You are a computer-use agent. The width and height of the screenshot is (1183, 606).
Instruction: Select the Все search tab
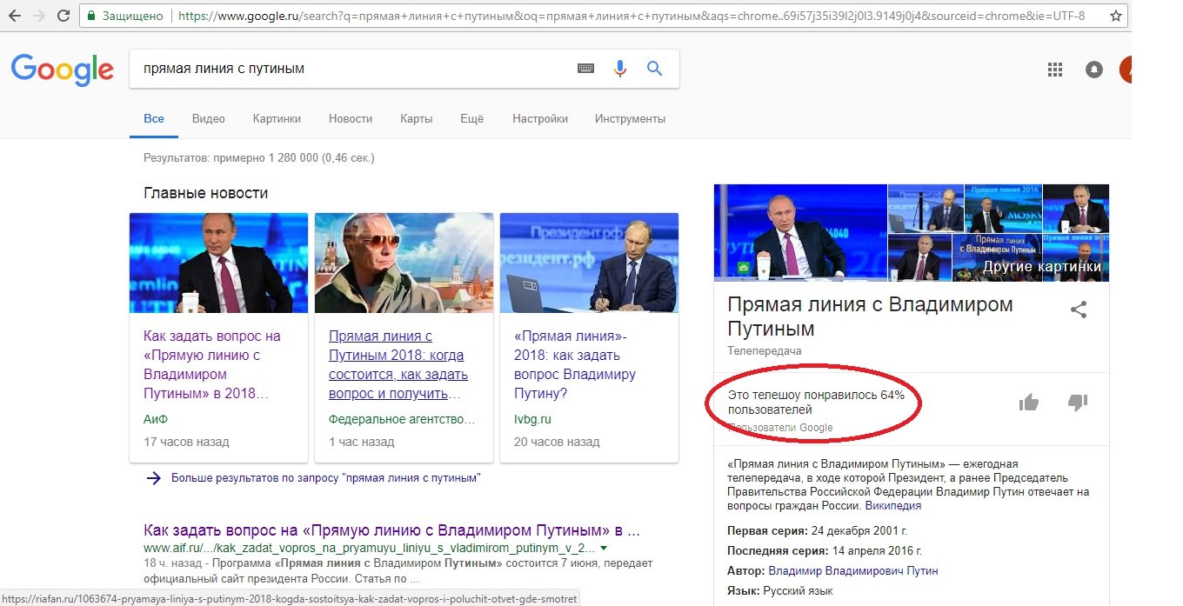click(154, 119)
